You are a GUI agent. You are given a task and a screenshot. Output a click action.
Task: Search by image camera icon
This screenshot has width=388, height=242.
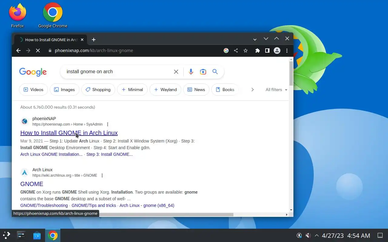(203, 72)
